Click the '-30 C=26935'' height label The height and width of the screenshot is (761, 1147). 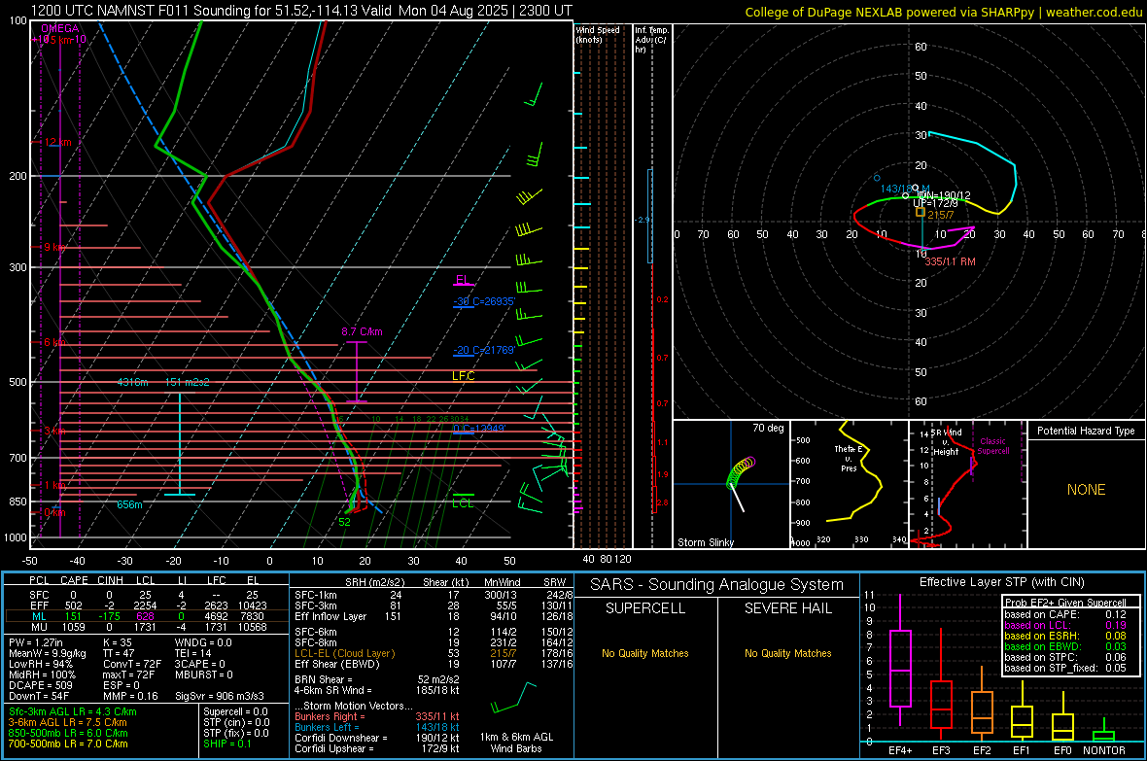(x=484, y=301)
